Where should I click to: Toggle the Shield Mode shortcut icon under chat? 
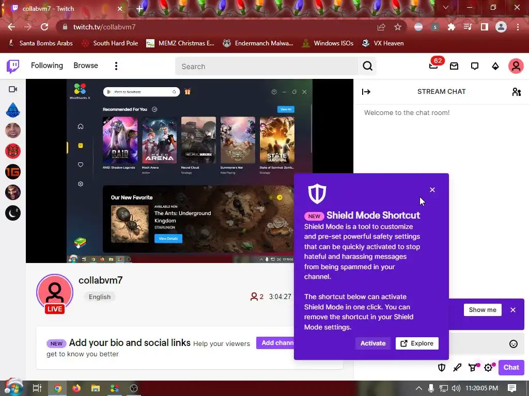pyautogui.click(x=441, y=367)
